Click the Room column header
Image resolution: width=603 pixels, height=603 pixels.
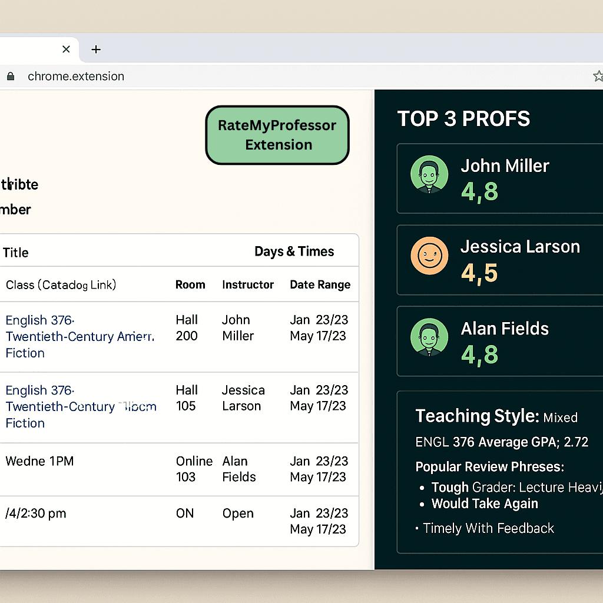click(x=190, y=284)
